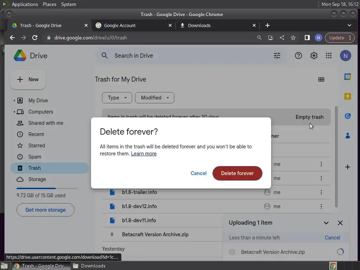This screenshot has height=270, width=360.
Task: Expand the My Drive tree arrow
Action: tap(14, 101)
